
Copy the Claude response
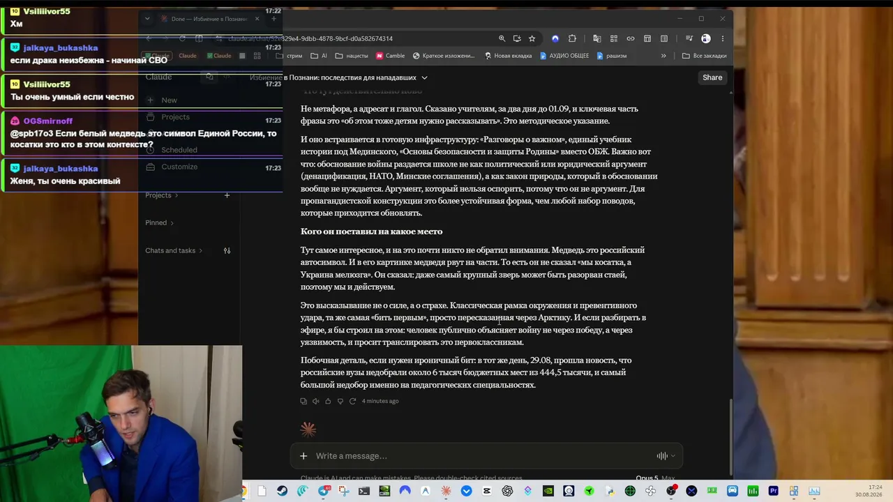click(303, 401)
